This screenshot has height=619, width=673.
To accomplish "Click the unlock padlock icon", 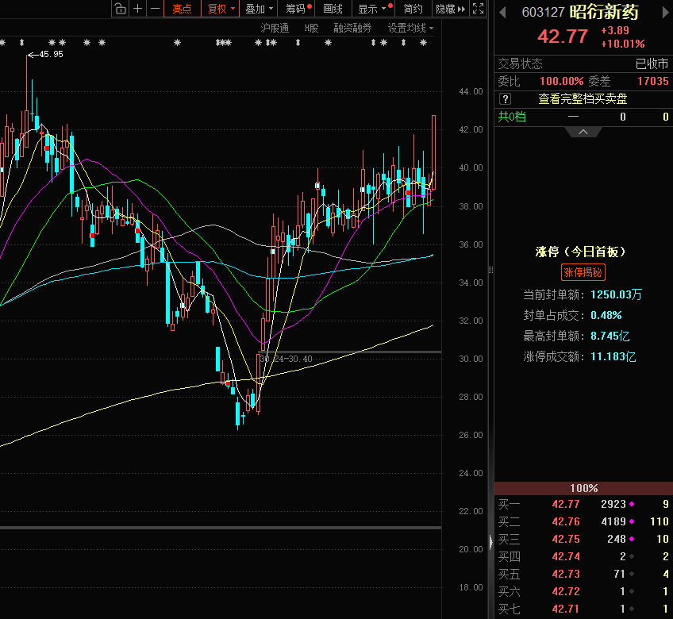I will point(121,9).
